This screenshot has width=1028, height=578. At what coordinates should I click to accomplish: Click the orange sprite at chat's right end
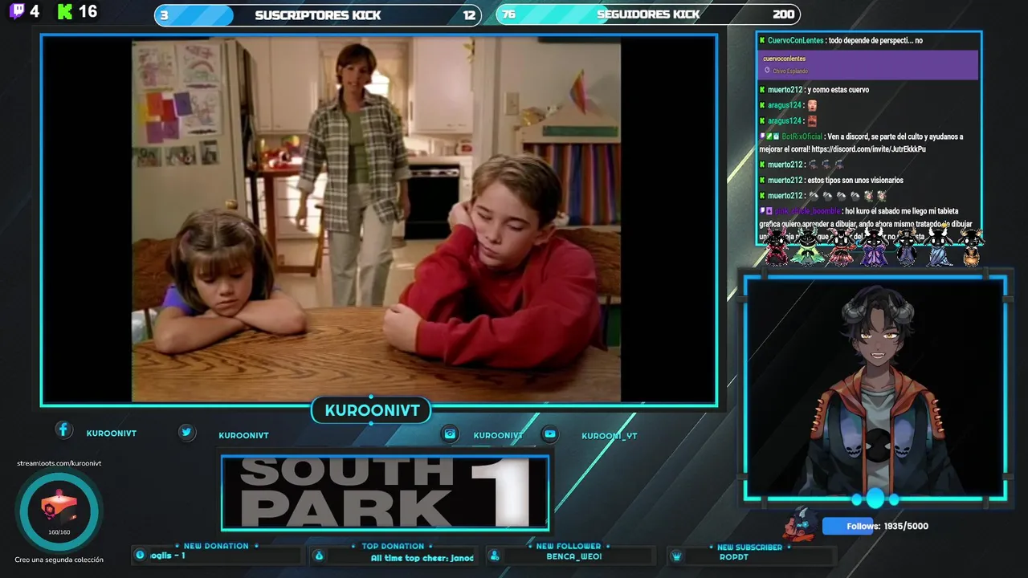tap(971, 246)
